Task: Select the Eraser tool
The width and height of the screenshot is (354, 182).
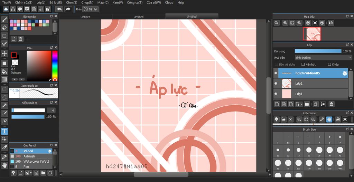Action: point(4,28)
